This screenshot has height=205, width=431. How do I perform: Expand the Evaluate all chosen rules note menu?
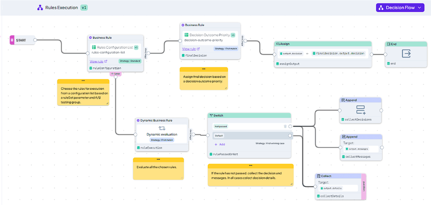pyautogui.click(x=158, y=159)
